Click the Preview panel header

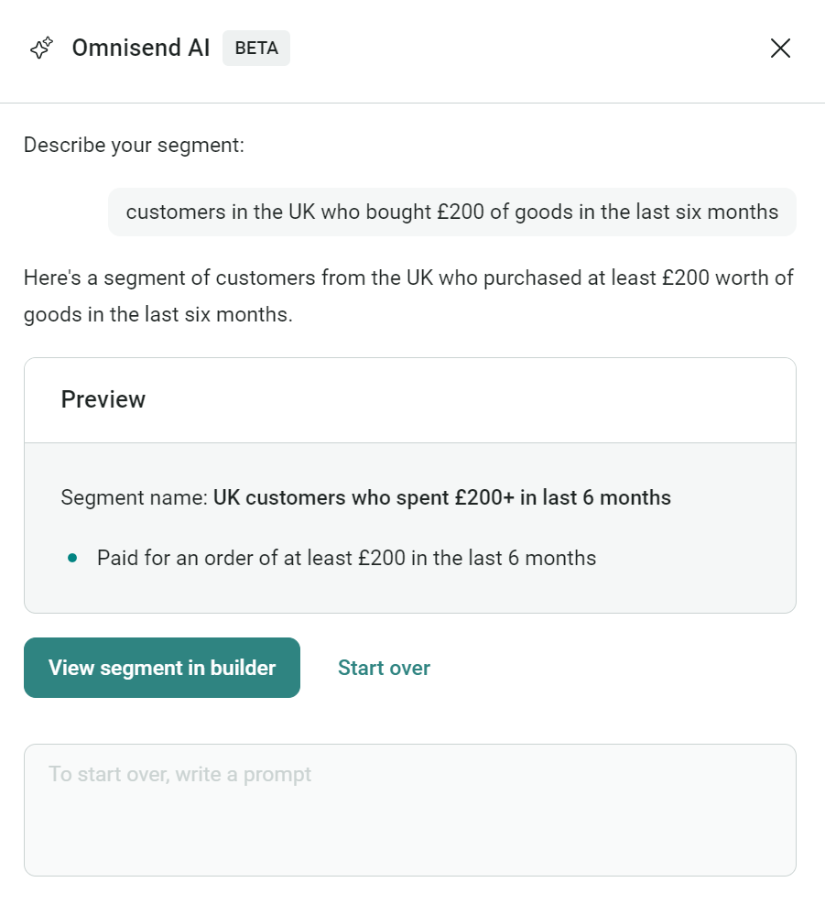point(103,399)
